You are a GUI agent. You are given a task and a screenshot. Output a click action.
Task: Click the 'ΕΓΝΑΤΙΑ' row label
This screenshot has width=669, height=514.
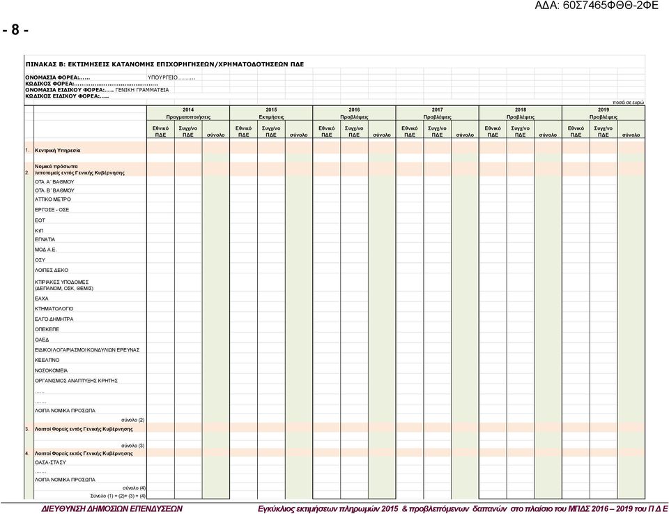pyautogui.click(x=45, y=239)
